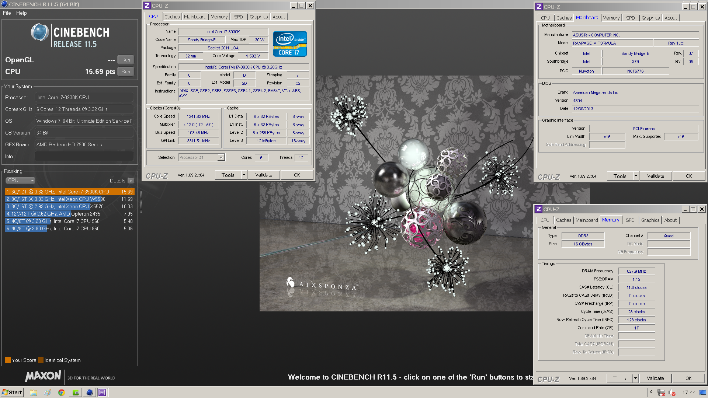The image size is (708, 398).
Task: Run the CPU benchmark
Action: tap(126, 71)
